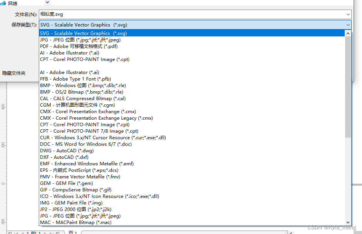Pick EPS - 内嵌式 PostScript format
This screenshot has height=234, width=362.
click(192, 170)
